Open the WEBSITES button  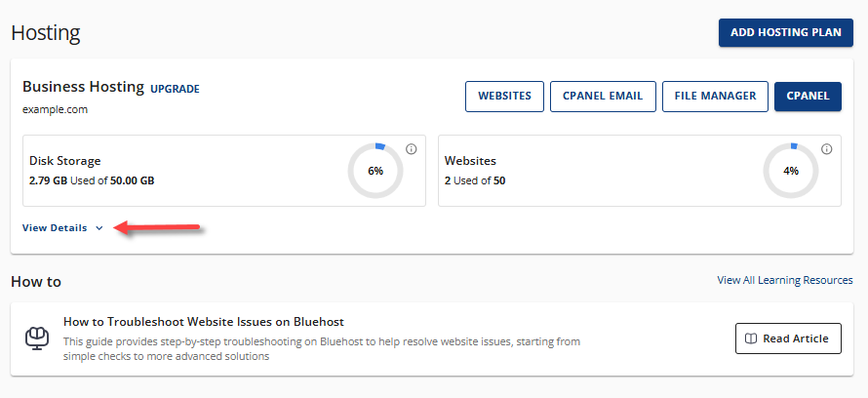pos(504,96)
